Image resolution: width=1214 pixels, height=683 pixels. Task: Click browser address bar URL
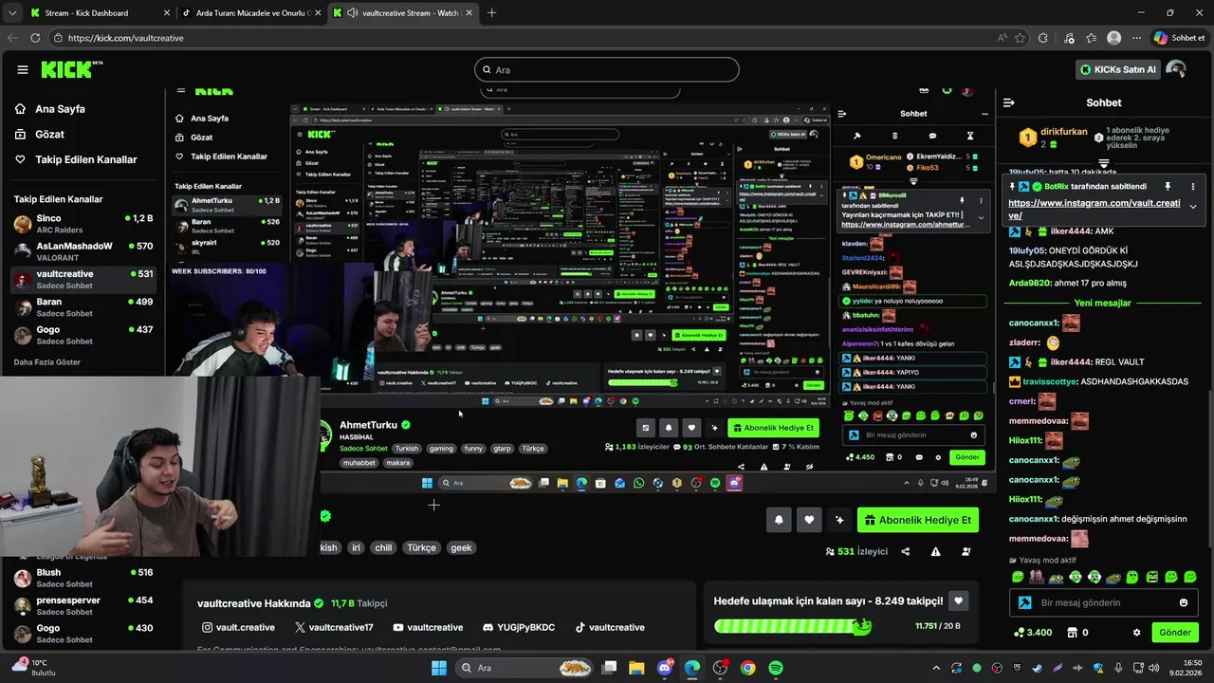(126, 38)
